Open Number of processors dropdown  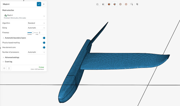(36, 52)
